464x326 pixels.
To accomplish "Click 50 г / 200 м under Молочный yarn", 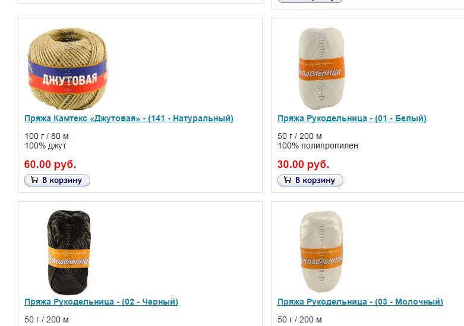I will (299, 320).
